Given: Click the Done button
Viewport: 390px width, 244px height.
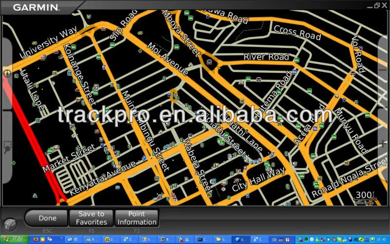Looking at the screenshot, I should (47, 218).
